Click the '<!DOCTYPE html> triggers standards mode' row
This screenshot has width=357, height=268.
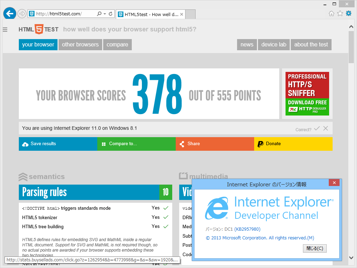point(96,208)
